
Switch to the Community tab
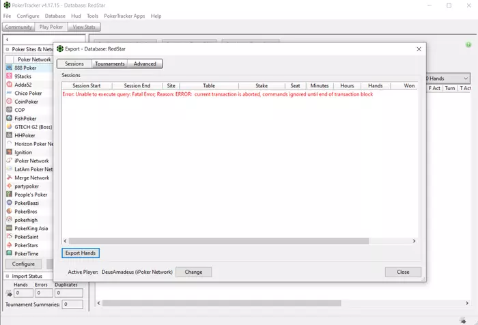click(18, 27)
